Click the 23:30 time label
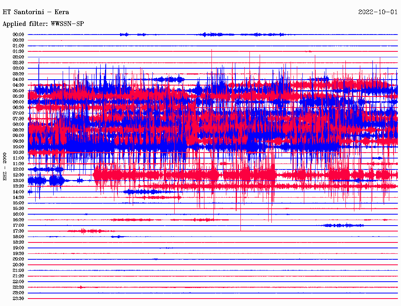The height and width of the screenshot is (306, 401). point(18,299)
